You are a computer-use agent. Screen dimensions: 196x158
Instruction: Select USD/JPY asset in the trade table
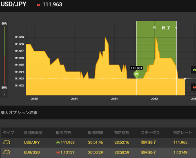coord(32,143)
